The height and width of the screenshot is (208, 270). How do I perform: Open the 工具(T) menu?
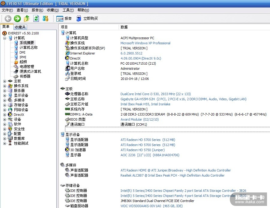point(68,10)
